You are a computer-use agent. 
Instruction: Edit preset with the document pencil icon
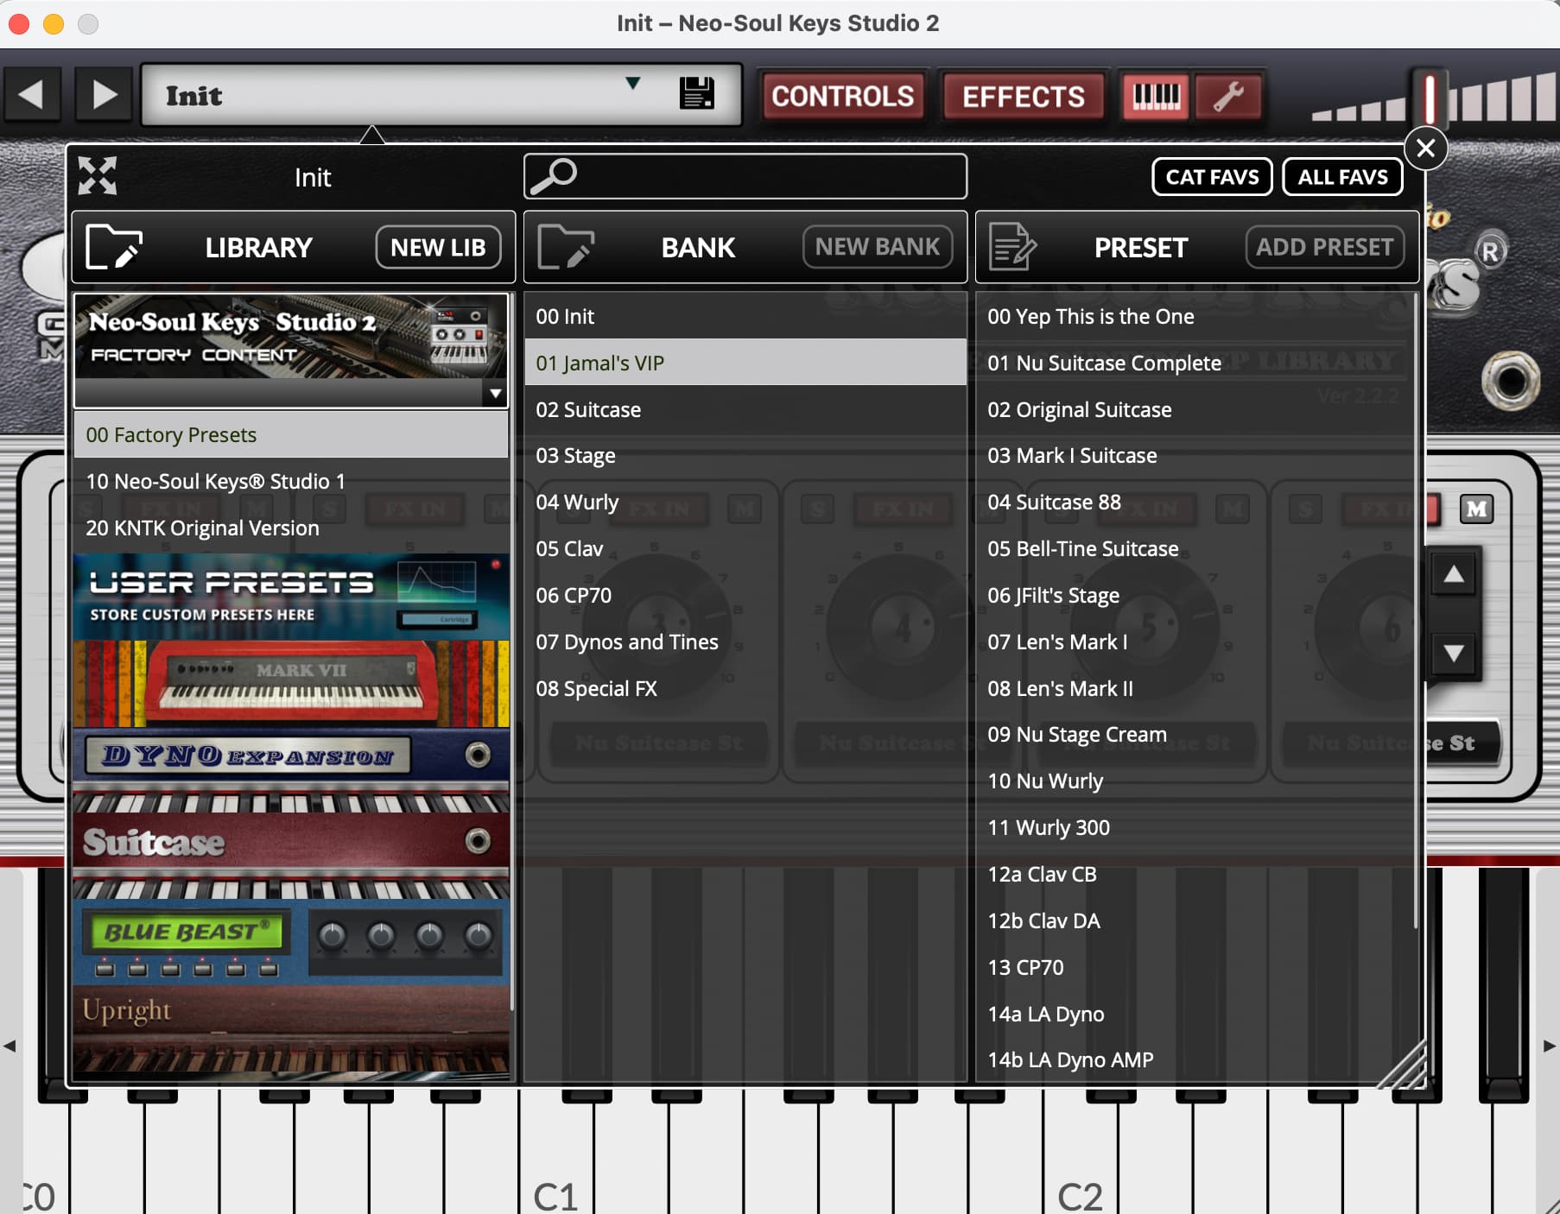click(1011, 247)
